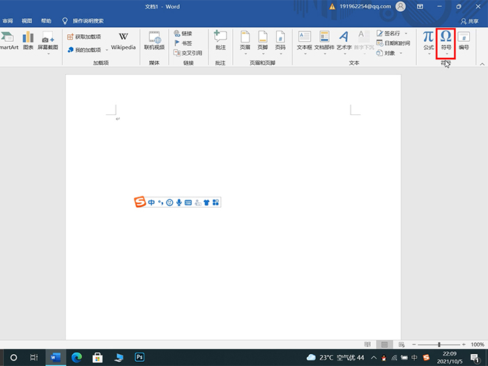Switch to Read Mode view
The width and height of the screenshot is (488, 366).
tap(367, 344)
